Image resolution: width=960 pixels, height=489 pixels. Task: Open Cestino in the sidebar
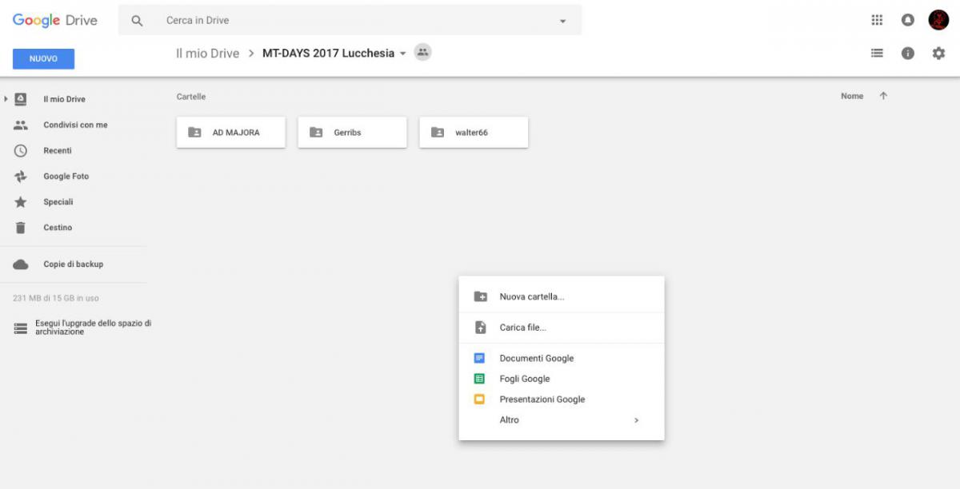tap(58, 228)
